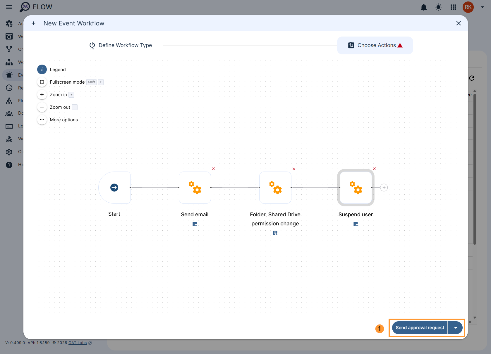Select the Send email action node
Screen dimensions: 491x354
[x=195, y=188]
